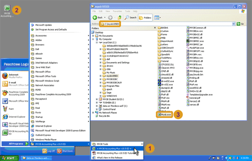Screen dimensions: 252x161
Task: Open Internet Mozilla Firefox in Start menu
Action: (x=15, y=76)
